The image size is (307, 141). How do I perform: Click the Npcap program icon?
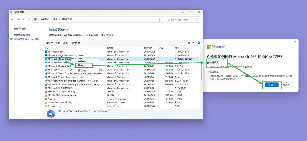[46, 106]
